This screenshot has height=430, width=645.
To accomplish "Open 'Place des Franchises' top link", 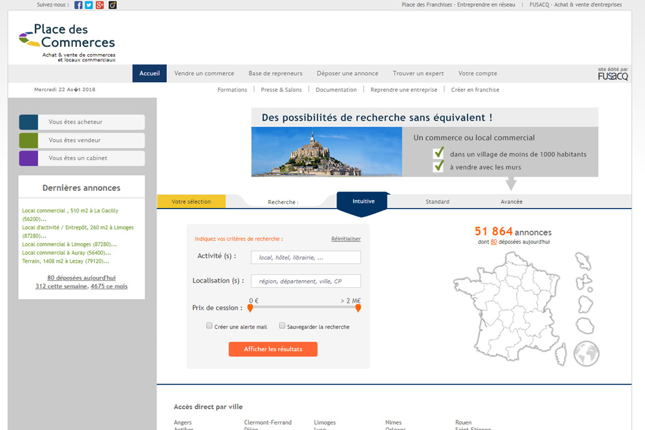I will coord(458,5).
